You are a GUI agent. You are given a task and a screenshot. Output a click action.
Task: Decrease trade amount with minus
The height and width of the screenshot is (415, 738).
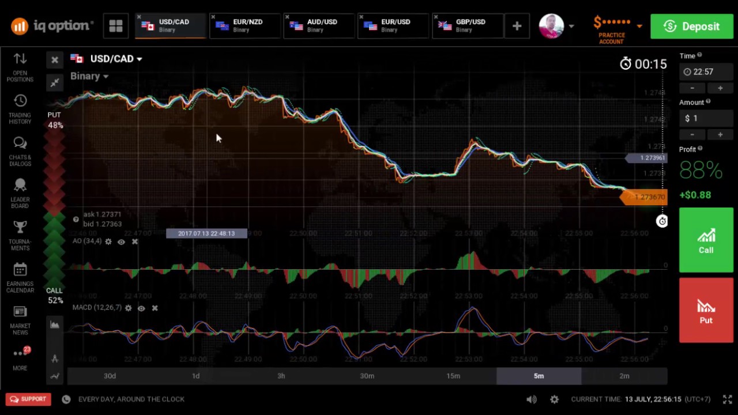692,134
